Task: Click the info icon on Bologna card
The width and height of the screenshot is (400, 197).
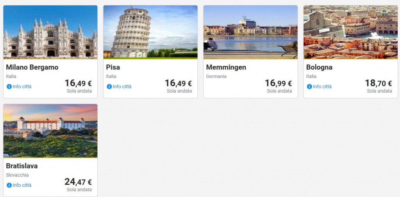Action: (309, 86)
